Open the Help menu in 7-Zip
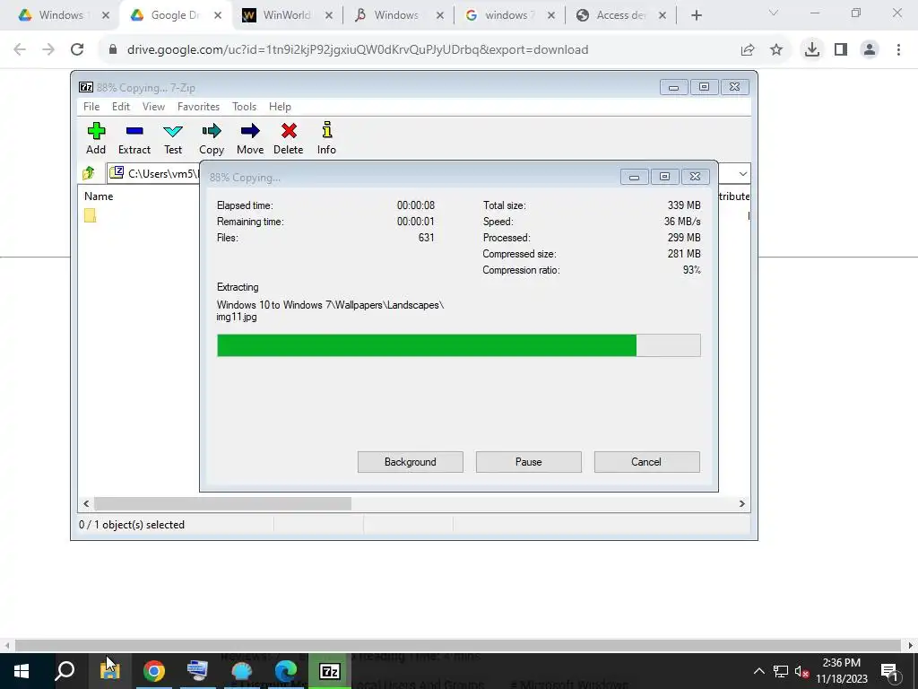 coord(280,107)
